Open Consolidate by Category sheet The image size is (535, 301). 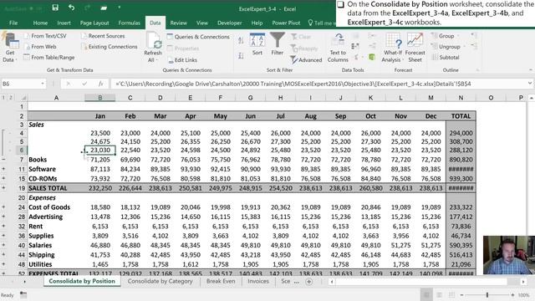[160, 281]
